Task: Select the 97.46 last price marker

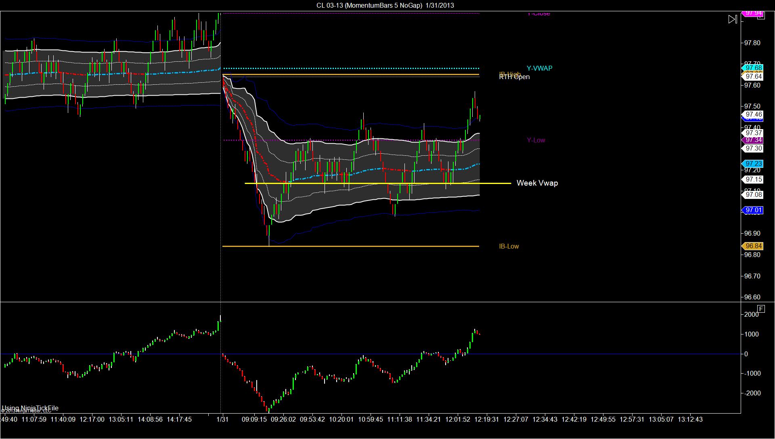Action: point(753,115)
